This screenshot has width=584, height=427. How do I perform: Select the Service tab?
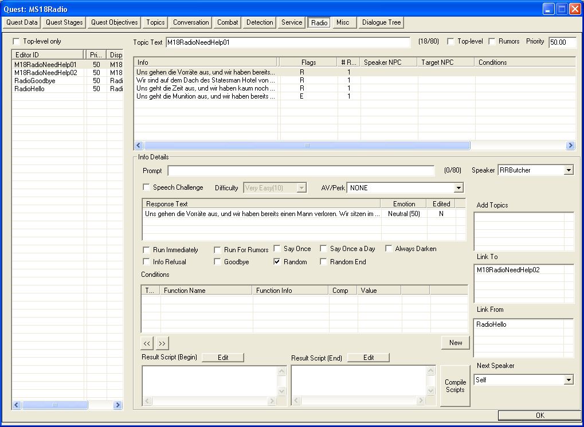[292, 22]
